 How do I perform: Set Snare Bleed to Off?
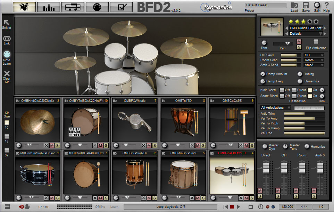[x=282, y=96]
